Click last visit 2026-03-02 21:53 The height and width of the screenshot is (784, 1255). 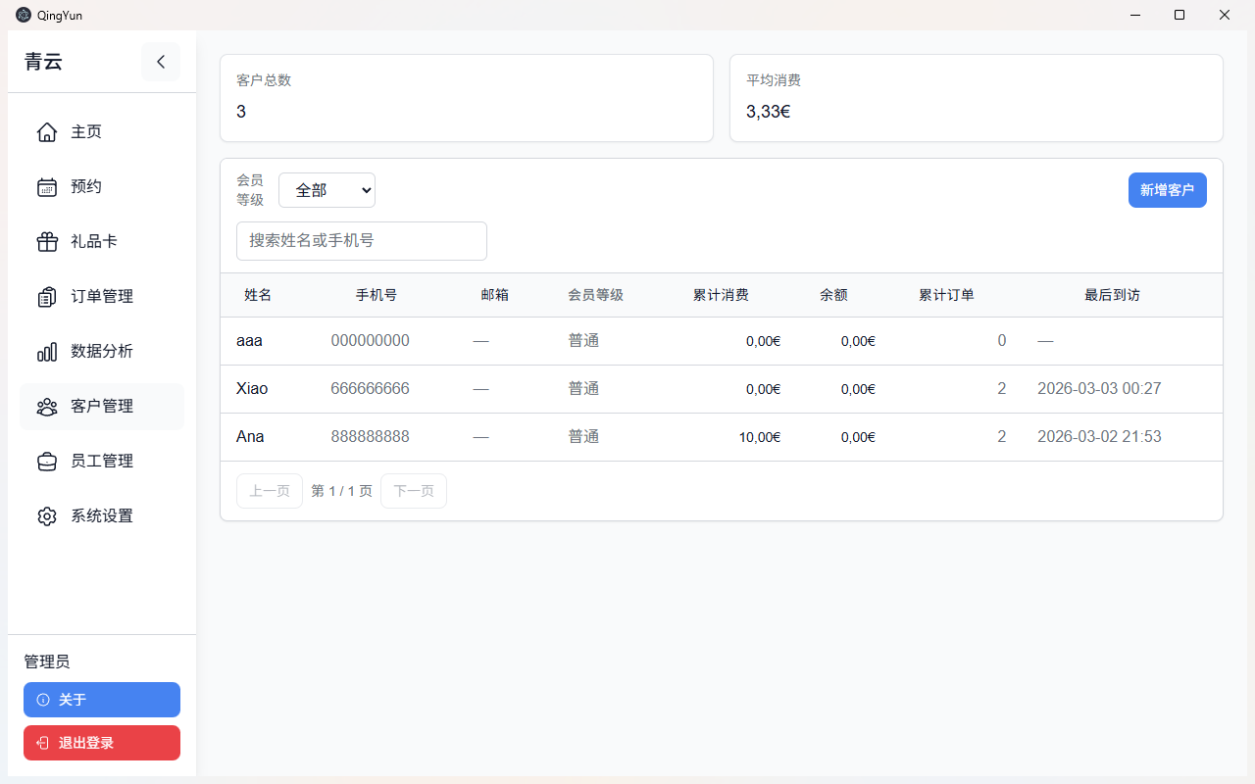coord(1099,437)
